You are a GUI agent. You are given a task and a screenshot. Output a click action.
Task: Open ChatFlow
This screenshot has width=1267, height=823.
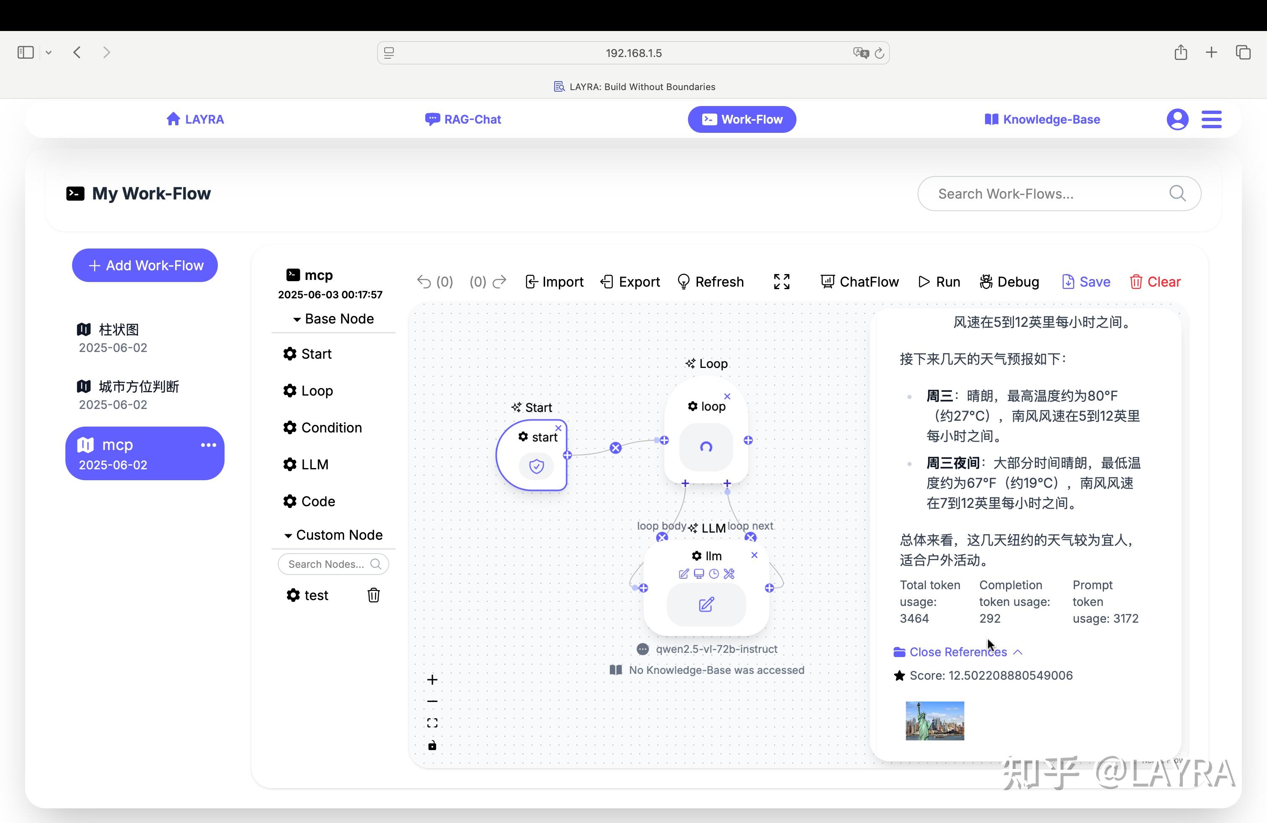(x=860, y=282)
